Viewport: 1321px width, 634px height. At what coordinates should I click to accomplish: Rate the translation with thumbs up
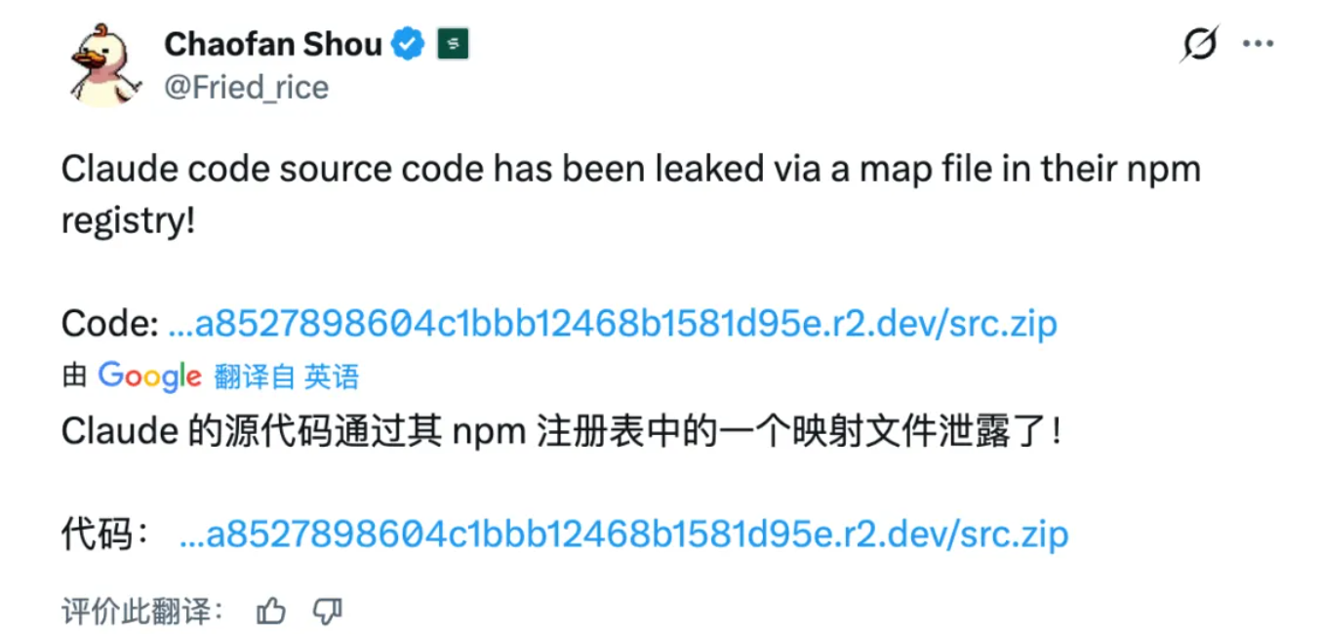point(271,612)
